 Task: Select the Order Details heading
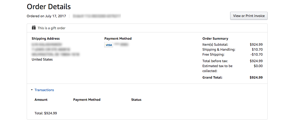(x=49, y=7)
